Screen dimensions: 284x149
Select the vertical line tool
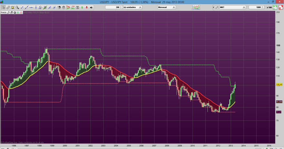pos(36,7)
